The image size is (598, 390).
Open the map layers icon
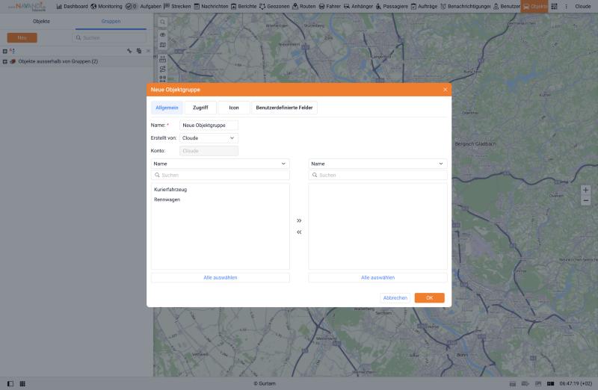(x=162, y=45)
